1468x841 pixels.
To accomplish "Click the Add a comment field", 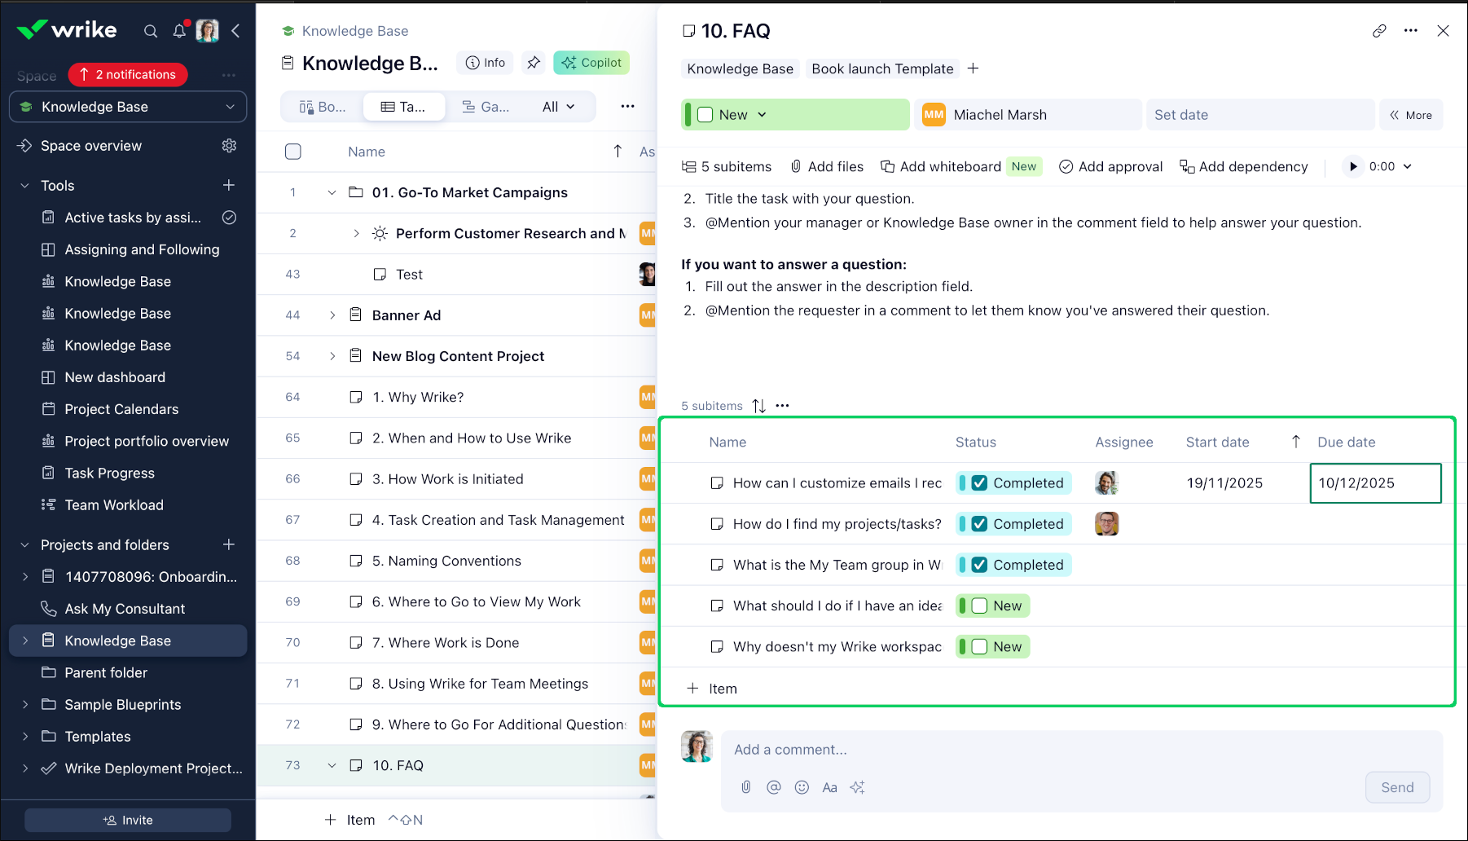I will [x=896, y=749].
